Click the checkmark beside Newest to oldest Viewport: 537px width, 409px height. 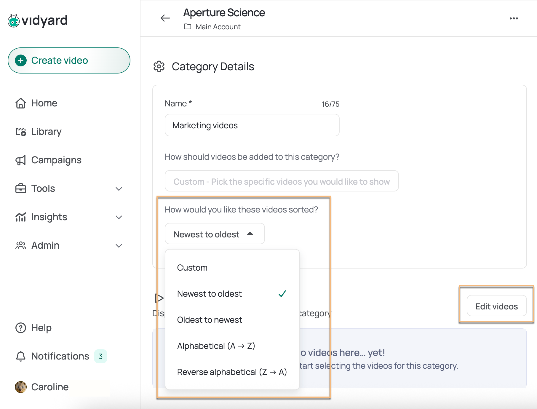point(282,294)
